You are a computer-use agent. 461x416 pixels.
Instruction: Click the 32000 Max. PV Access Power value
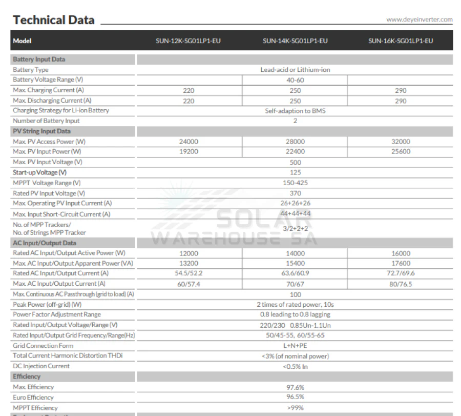[401, 142]
